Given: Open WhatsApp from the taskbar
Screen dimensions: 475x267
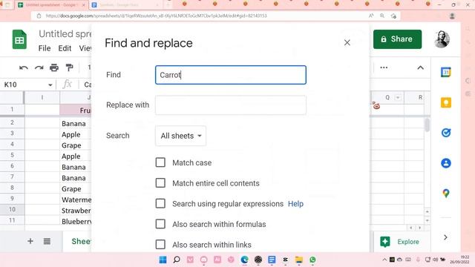Looking at the screenshot, I should (x=312, y=260).
